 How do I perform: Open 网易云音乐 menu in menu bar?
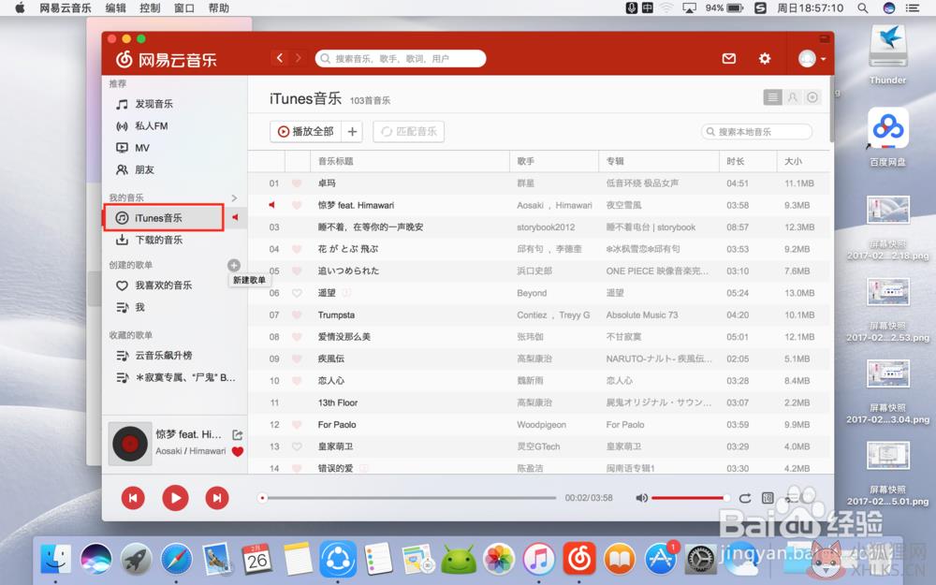tap(66, 7)
